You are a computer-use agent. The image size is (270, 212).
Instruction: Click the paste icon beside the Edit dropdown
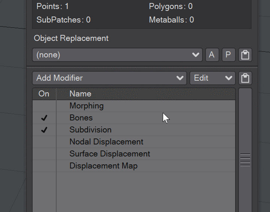pyautogui.click(x=245, y=78)
